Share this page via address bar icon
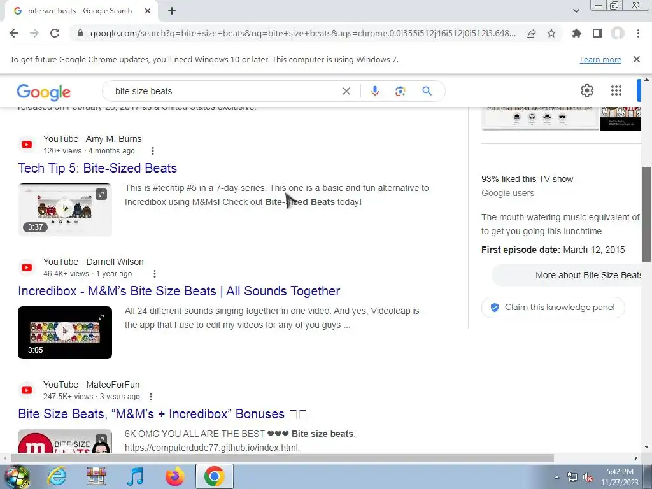The height and width of the screenshot is (489, 652). pos(531,33)
